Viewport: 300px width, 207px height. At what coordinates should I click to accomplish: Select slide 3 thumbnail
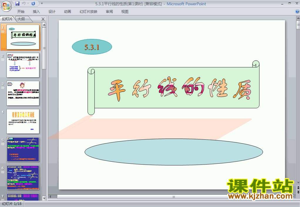[23, 93]
